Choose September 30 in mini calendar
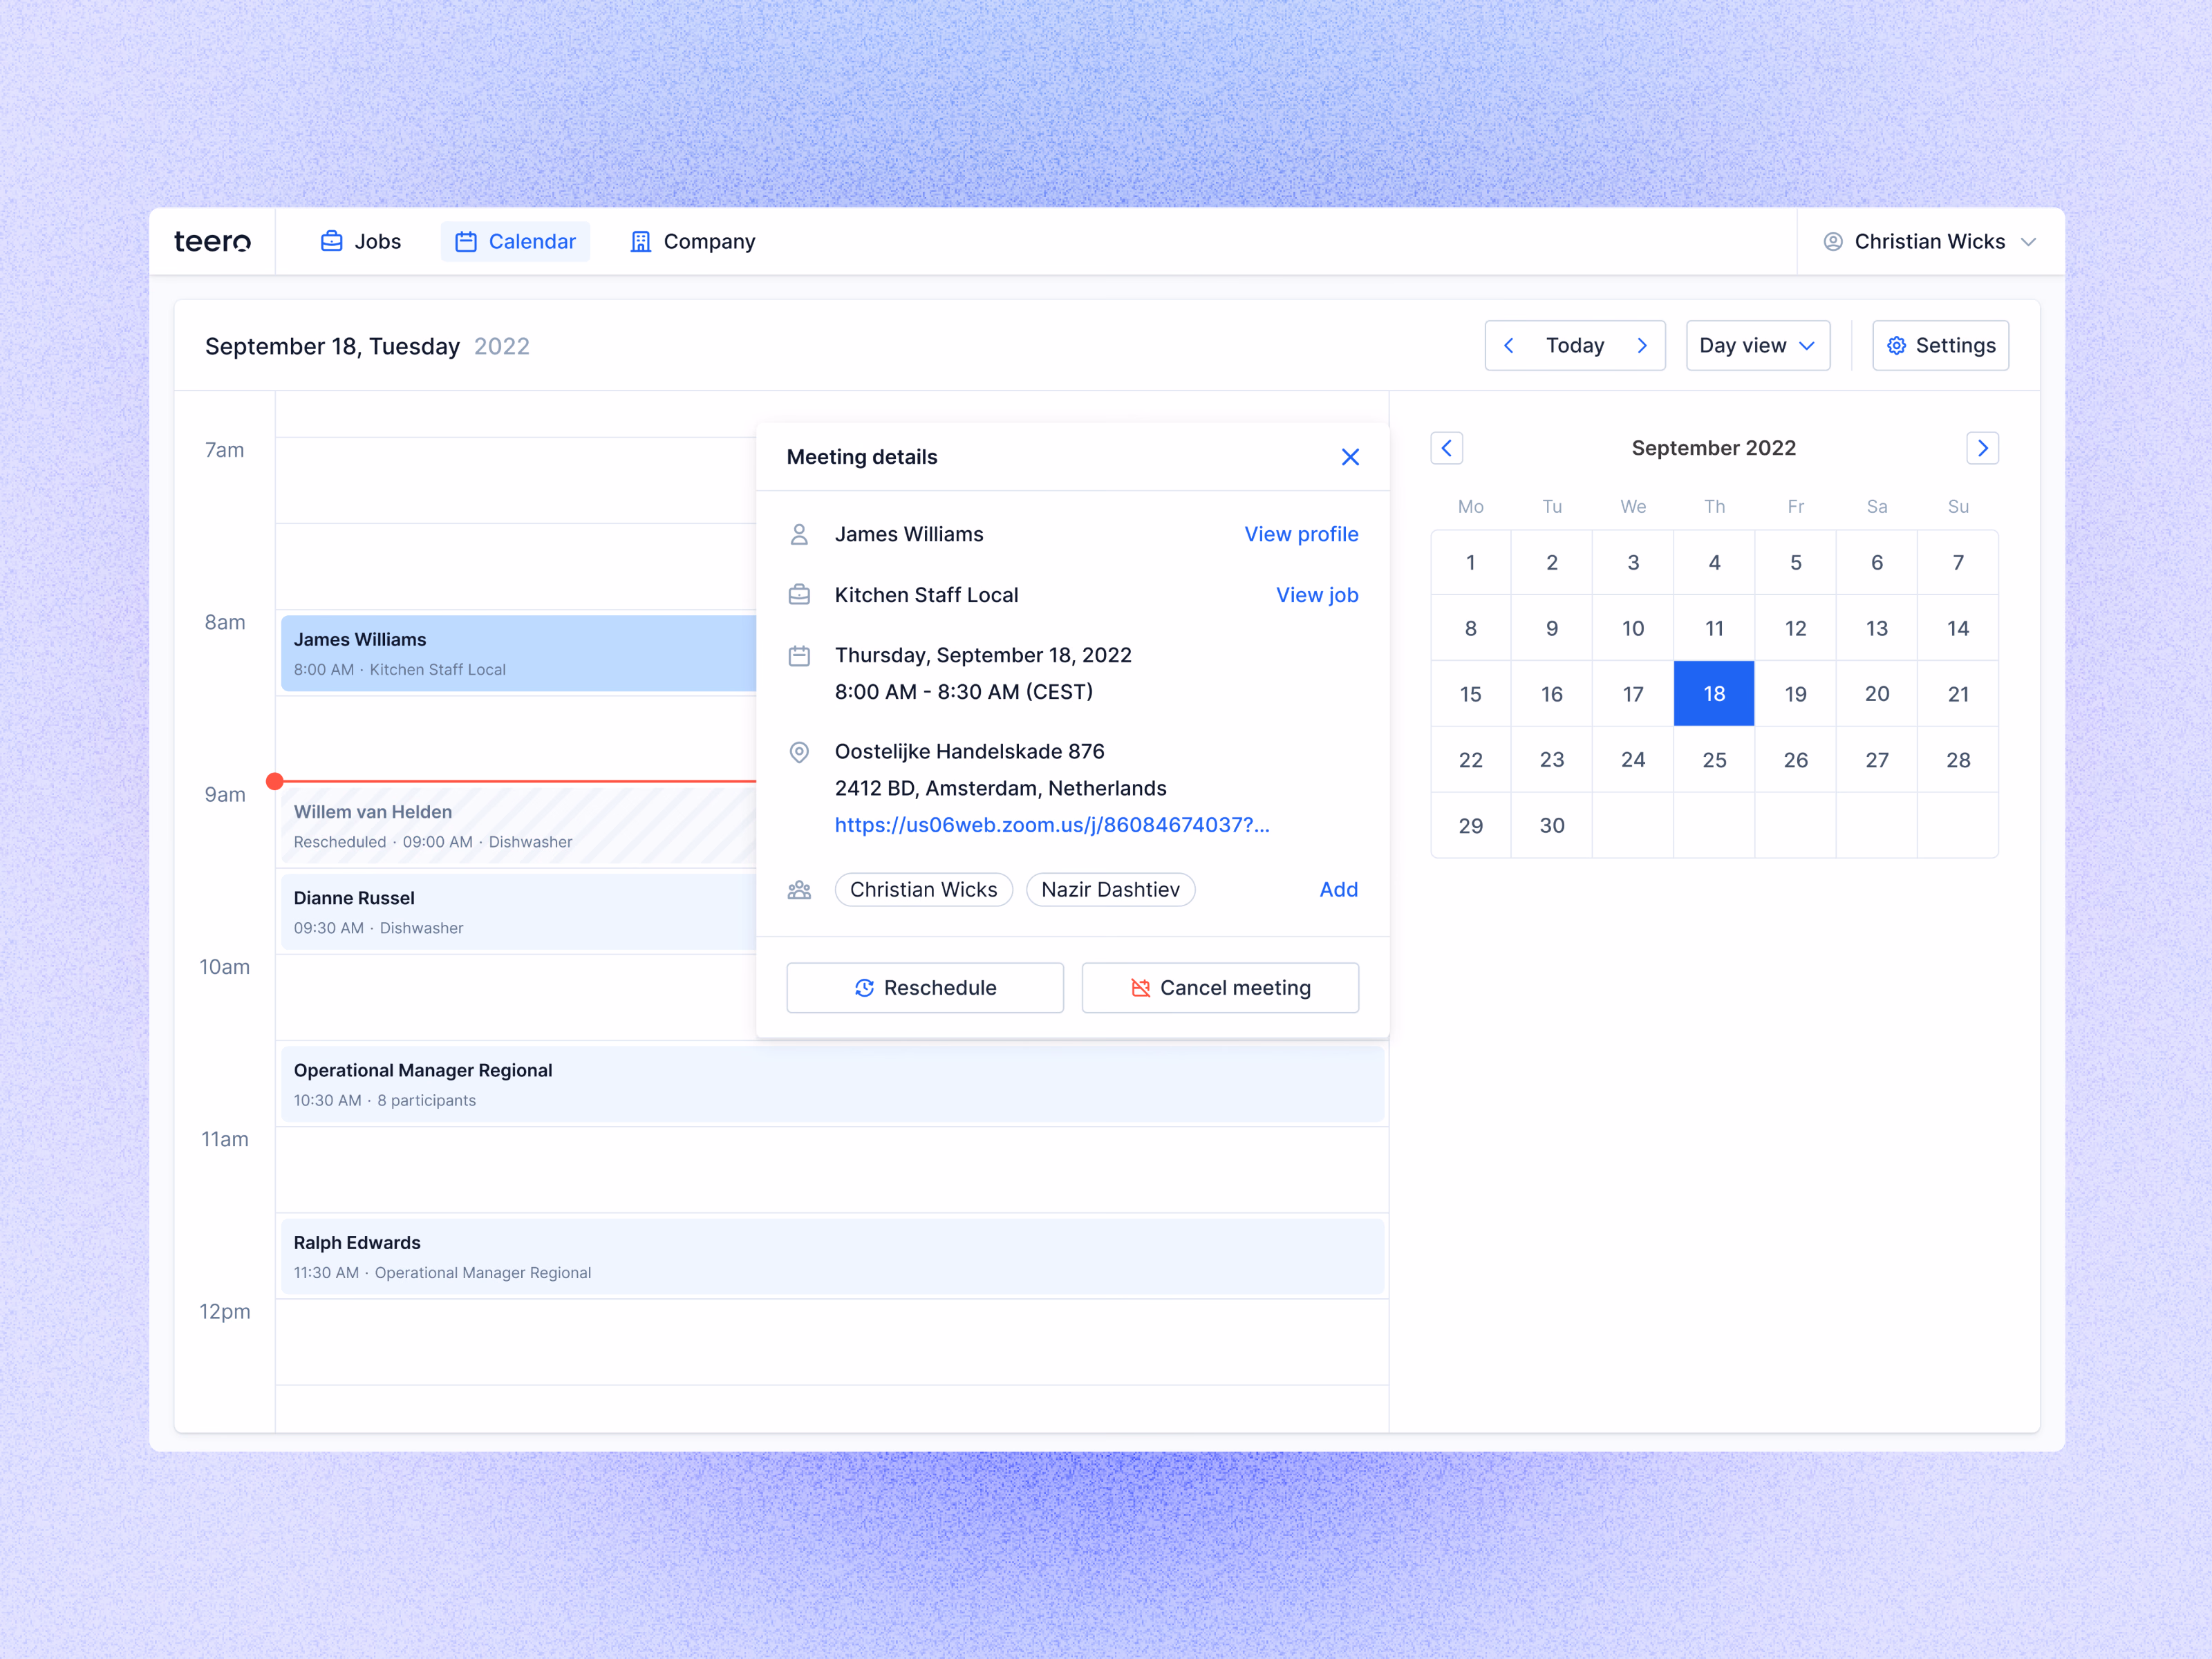 pyautogui.click(x=1551, y=825)
